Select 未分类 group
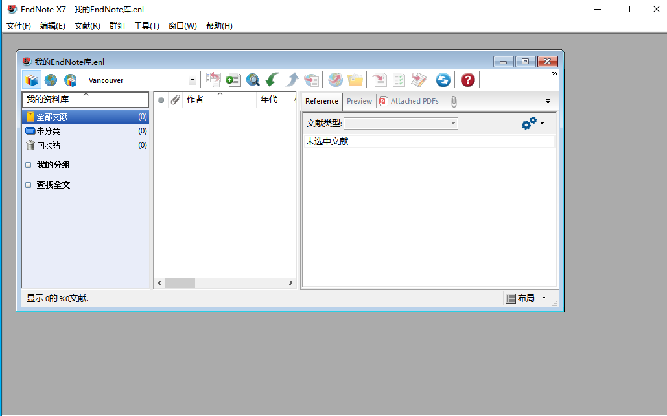The image size is (667, 416). (x=86, y=131)
